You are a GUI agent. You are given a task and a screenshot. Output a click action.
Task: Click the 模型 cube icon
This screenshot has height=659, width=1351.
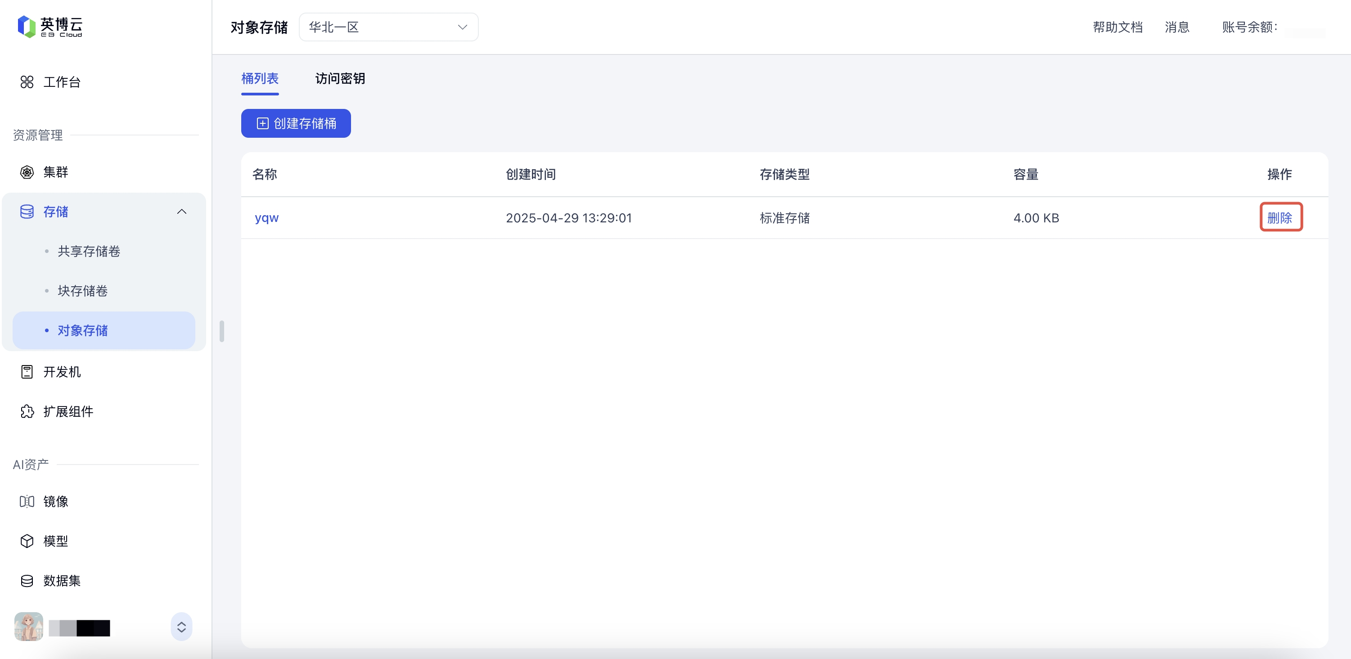27,541
